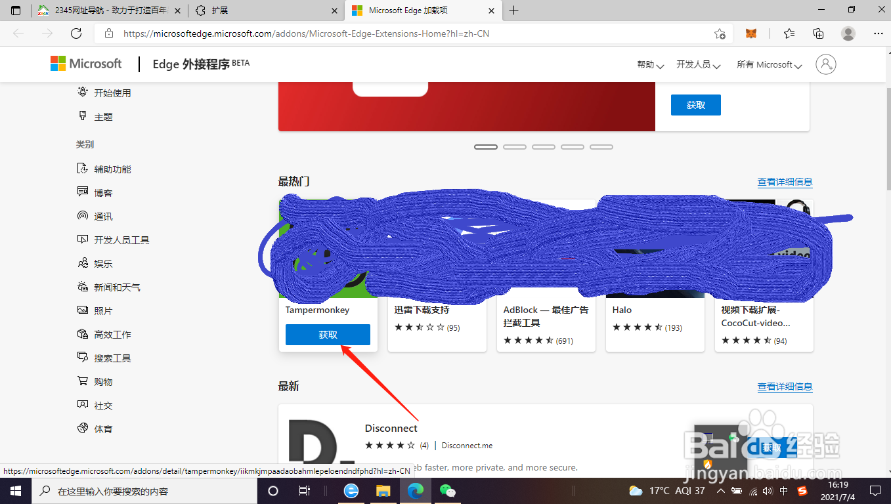Open Task View on taskbar
This screenshot has width=891, height=504.
tap(304, 491)
